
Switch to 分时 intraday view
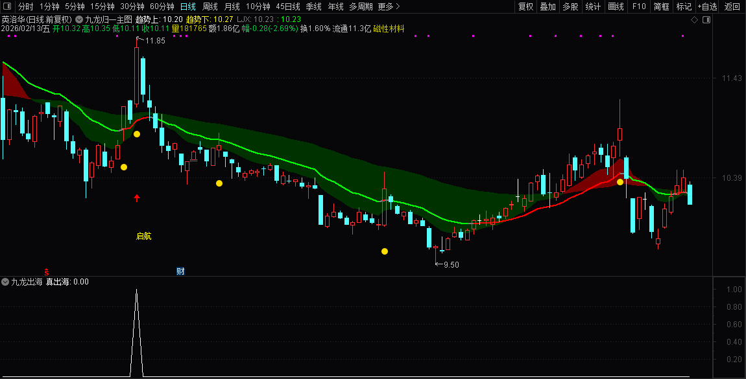26,6
